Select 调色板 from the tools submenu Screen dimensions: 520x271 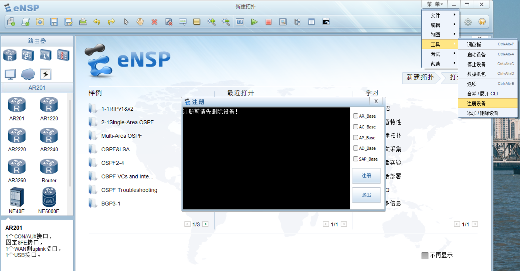click(x=488, y=45)
